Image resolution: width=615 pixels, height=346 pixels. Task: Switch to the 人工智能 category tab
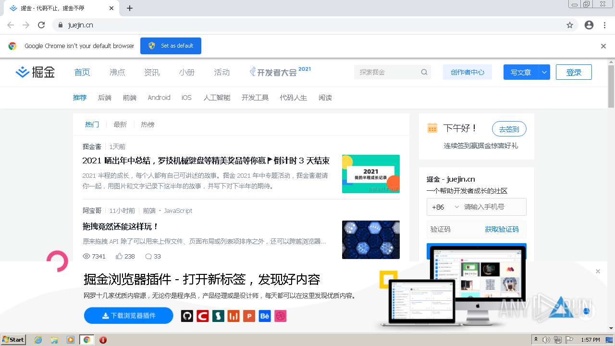217,98
